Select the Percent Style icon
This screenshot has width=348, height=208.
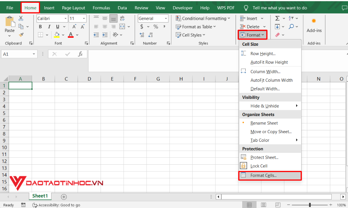coord(156,27)
